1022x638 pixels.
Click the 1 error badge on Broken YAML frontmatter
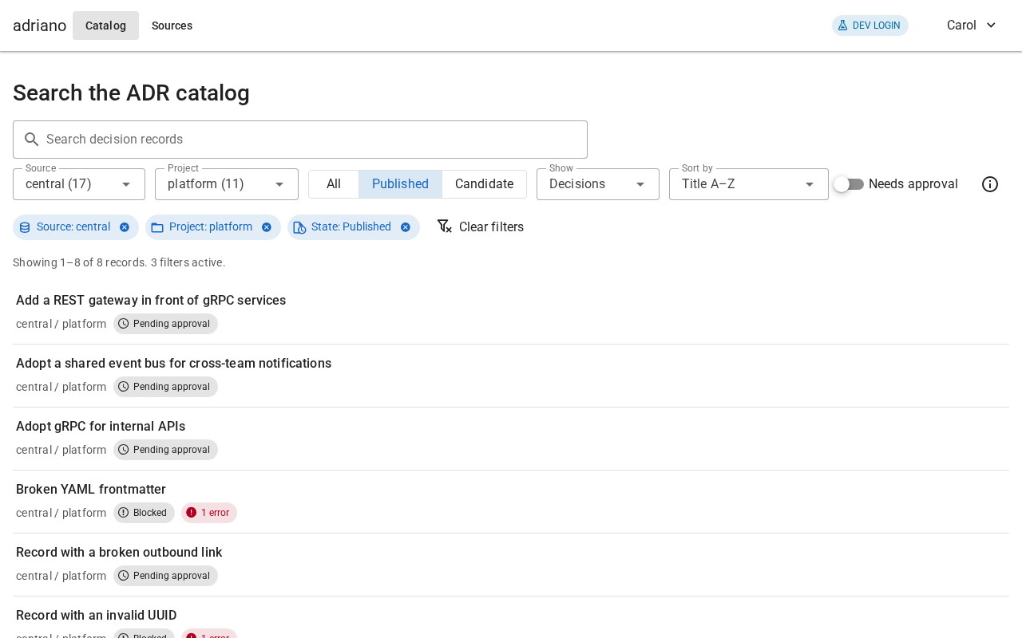(x=209, y=513)
